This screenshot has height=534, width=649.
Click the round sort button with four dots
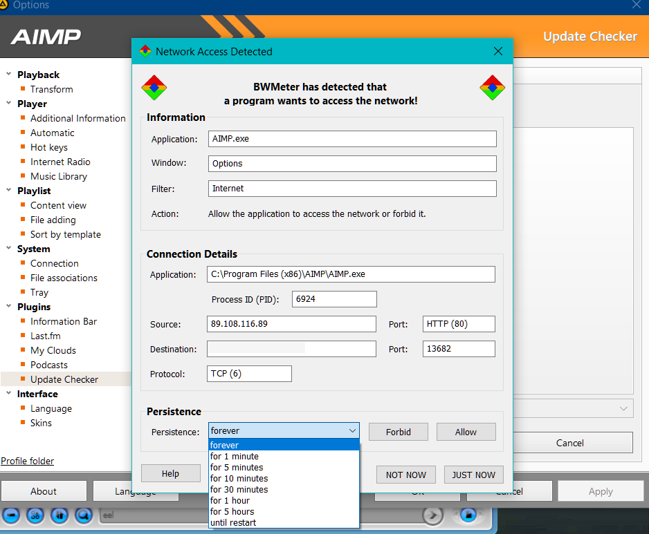[35, 515]
